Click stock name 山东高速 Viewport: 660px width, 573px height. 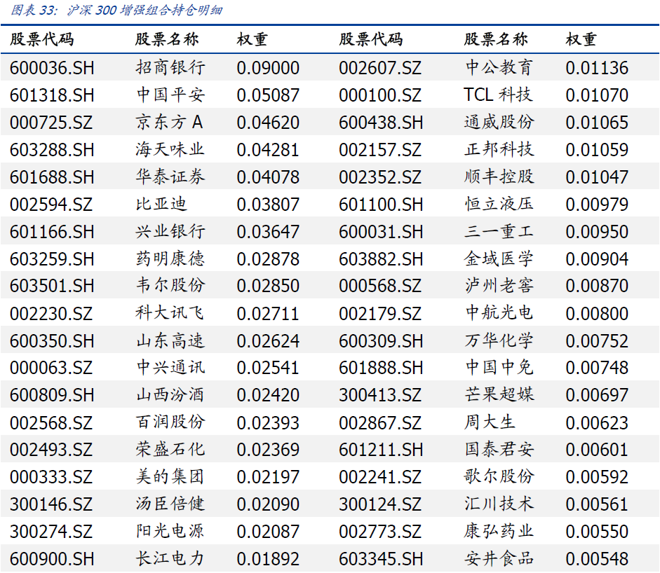(170, 340)
